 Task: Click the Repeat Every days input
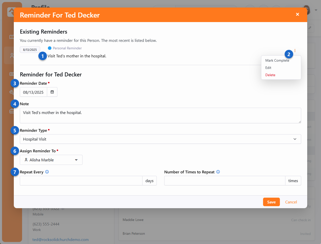point(81,181)
